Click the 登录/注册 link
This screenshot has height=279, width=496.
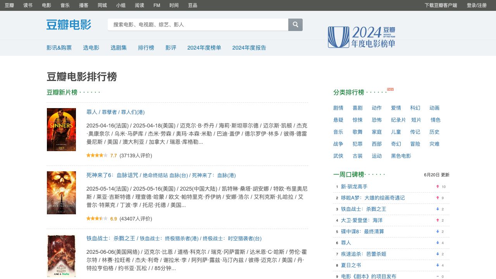point(477,5)
